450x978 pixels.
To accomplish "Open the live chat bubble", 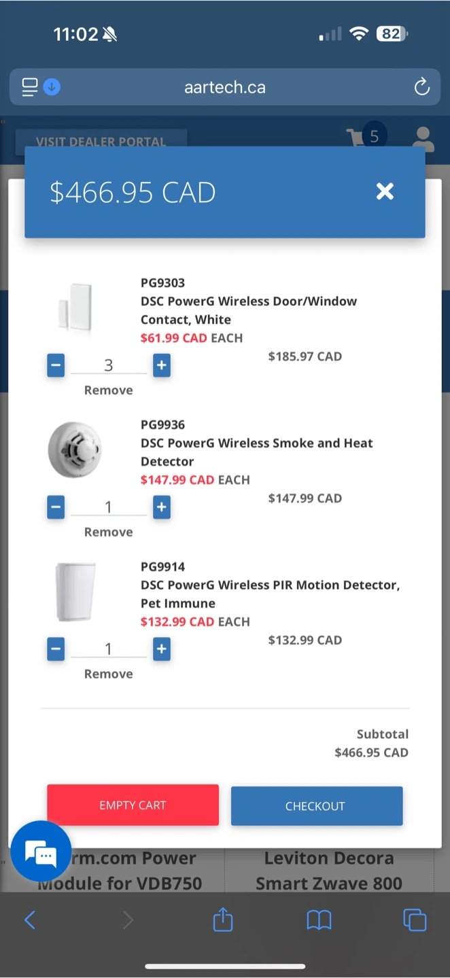I will pos(41,852).
